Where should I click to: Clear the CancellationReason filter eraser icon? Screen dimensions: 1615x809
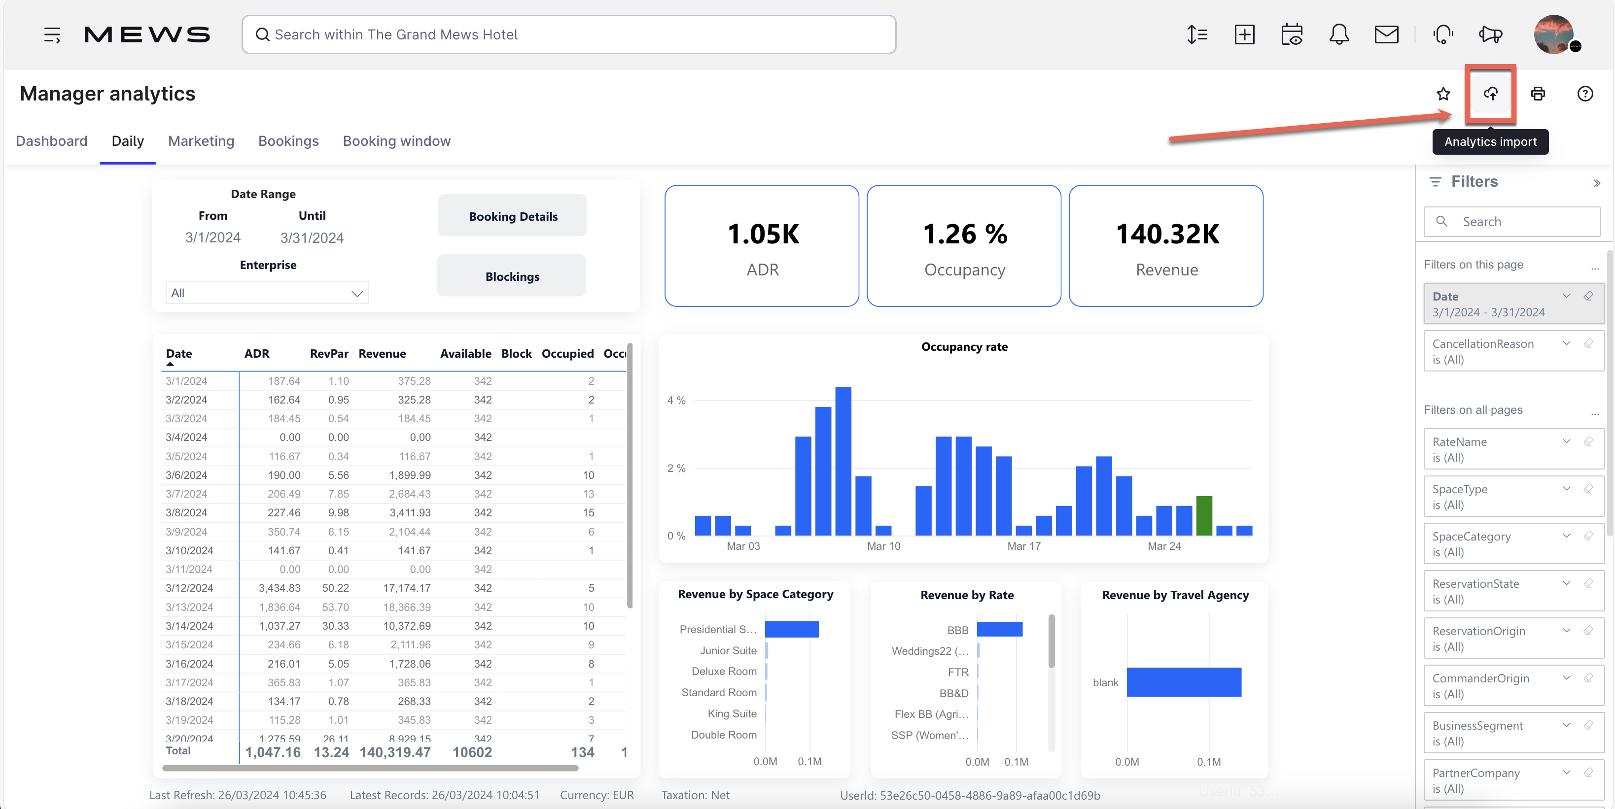pyautogui.click(x=1588, y=343)
